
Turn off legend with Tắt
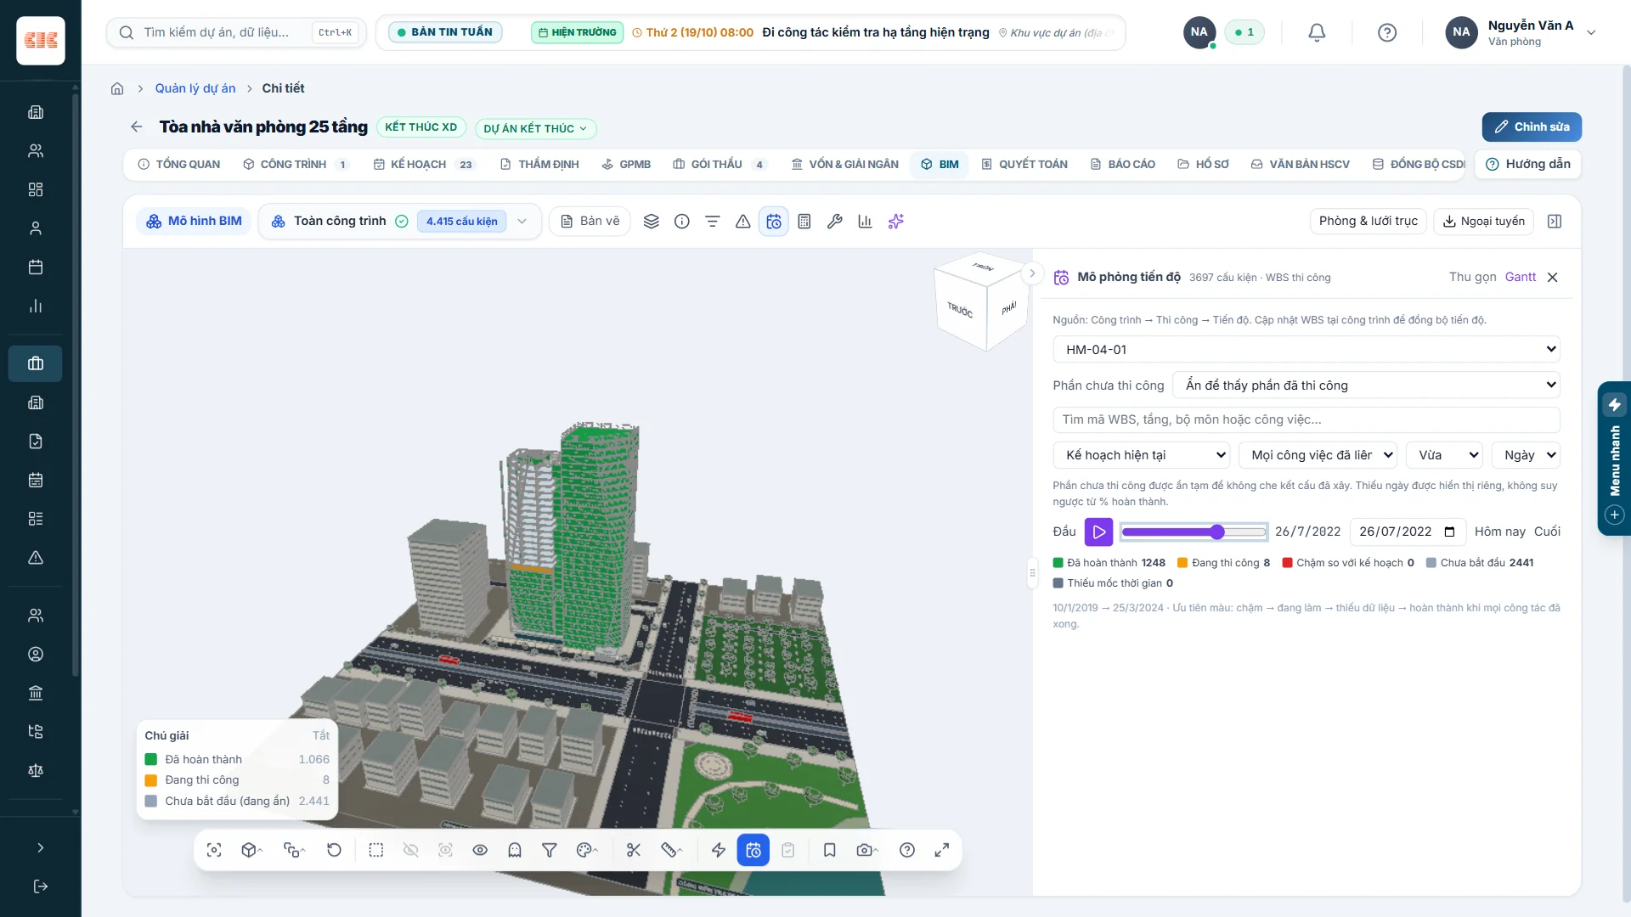pyautogui.click(x=320, y=735)
